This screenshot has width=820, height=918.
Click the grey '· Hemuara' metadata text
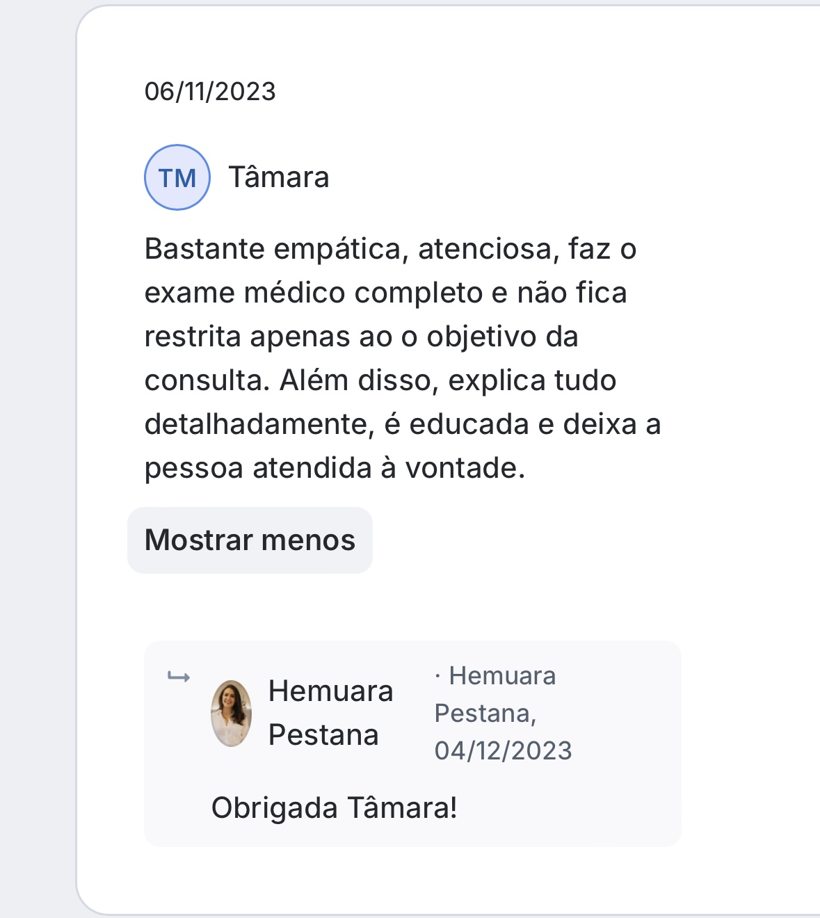(x=495, y=676)
